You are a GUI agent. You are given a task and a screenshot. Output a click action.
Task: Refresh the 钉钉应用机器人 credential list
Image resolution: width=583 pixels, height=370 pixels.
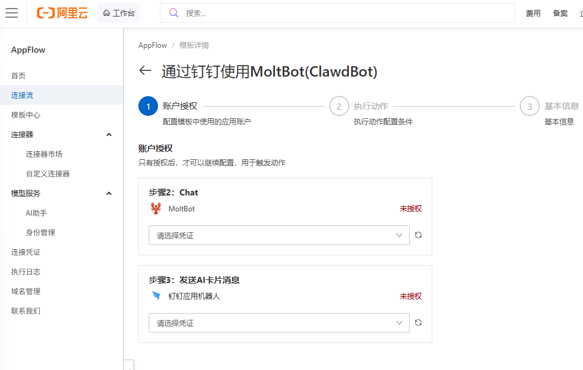pos(418,323)
